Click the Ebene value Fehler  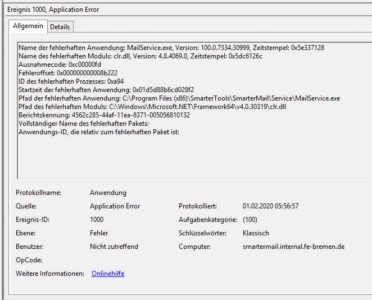pos(99,233)
